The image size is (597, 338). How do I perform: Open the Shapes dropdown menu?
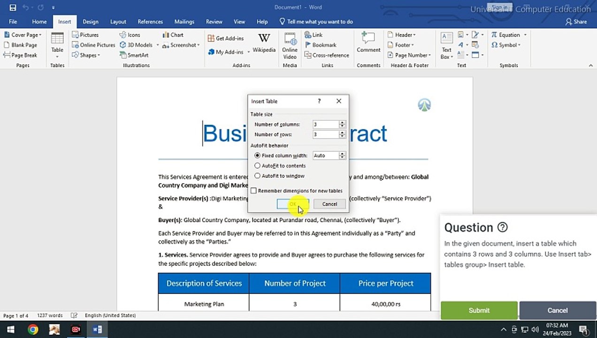click(86, 55)
